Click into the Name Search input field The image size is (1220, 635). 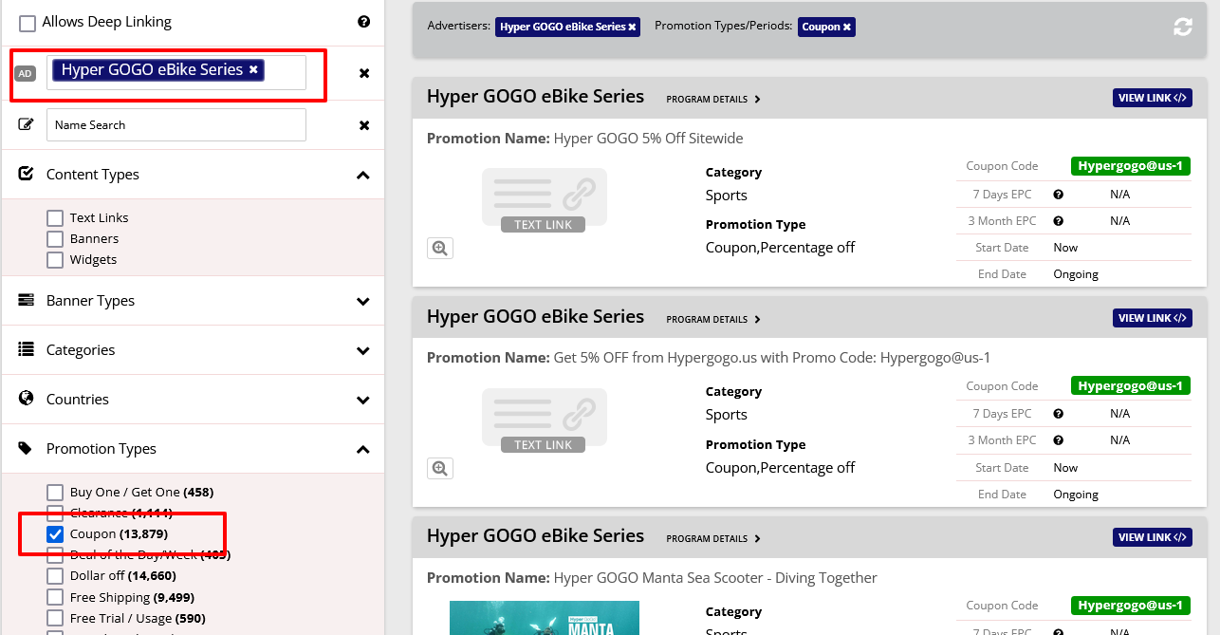tap(176, 124)
